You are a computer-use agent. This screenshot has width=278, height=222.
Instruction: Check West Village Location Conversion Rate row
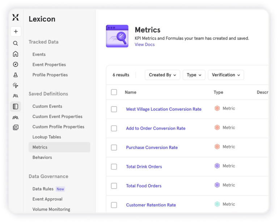pos(114,109)
